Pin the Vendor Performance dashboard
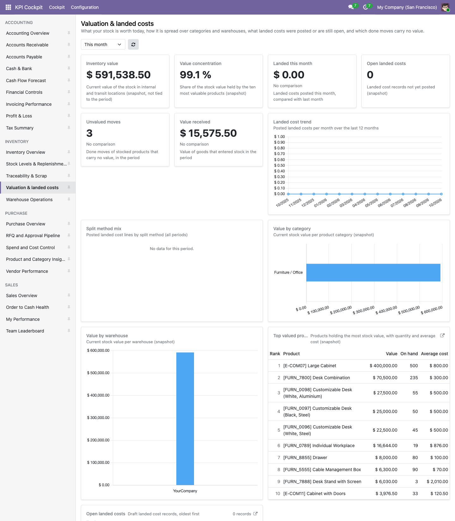 69,271
